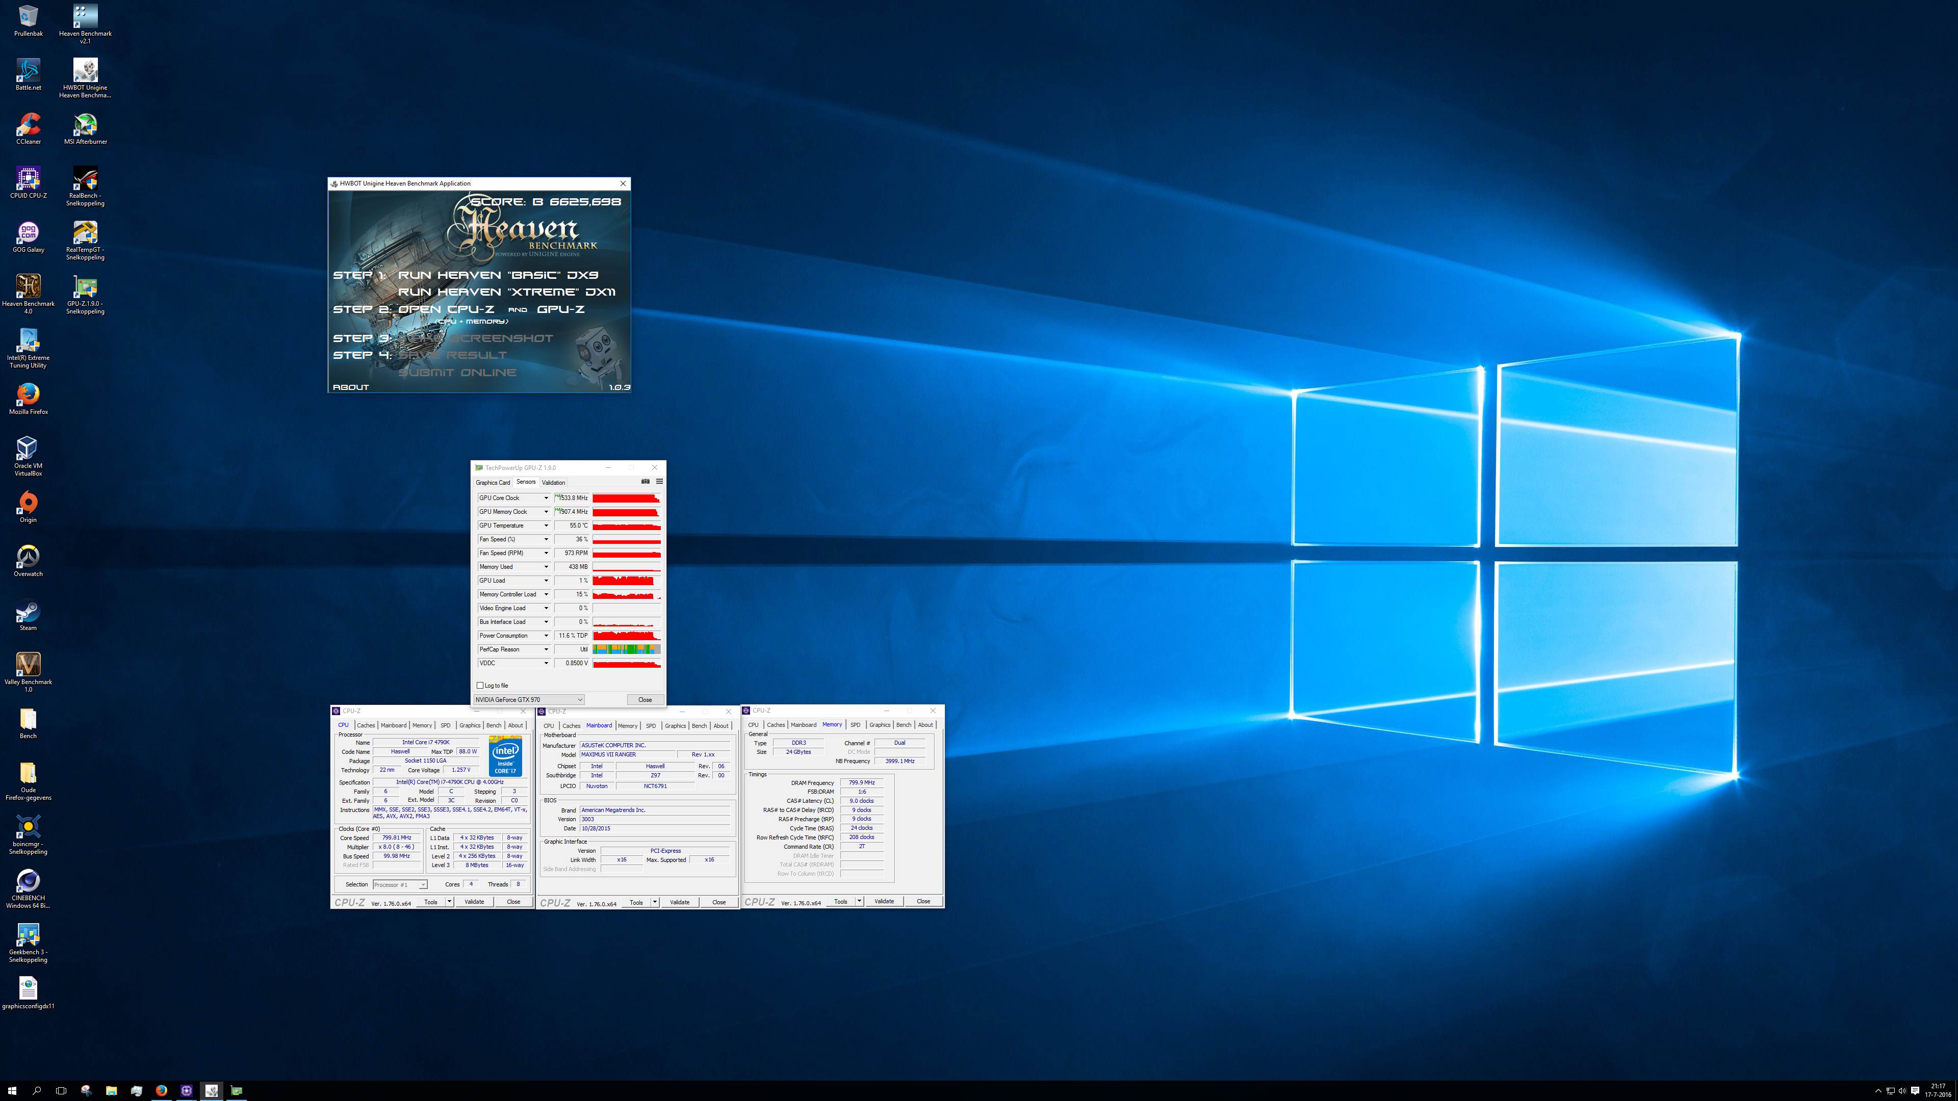Switch to Graphics Card tab in GPU-Z
The height and width of the screenshot is (1101, 1958).
pyautogui.click(x=493, y=483)
